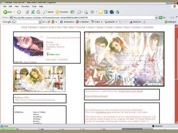This screenshot has width=178, height=133.
Task: Click the Send to toolbar button
Action: click(x=135, y=22)
